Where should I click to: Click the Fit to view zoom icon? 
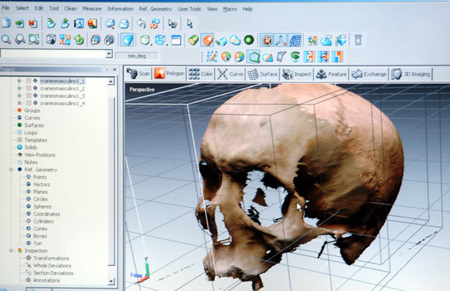(x=34, y=40)
